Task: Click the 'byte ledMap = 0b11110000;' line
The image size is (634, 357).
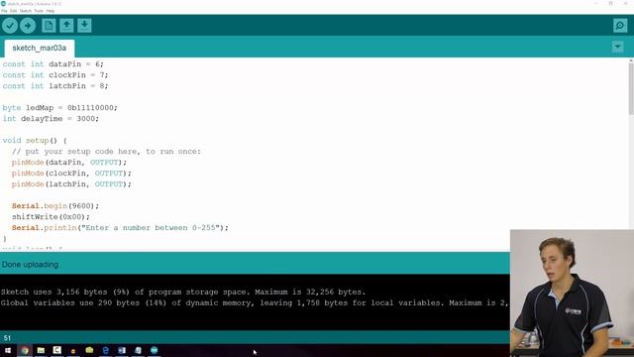Action: click(x=59, y=108)
